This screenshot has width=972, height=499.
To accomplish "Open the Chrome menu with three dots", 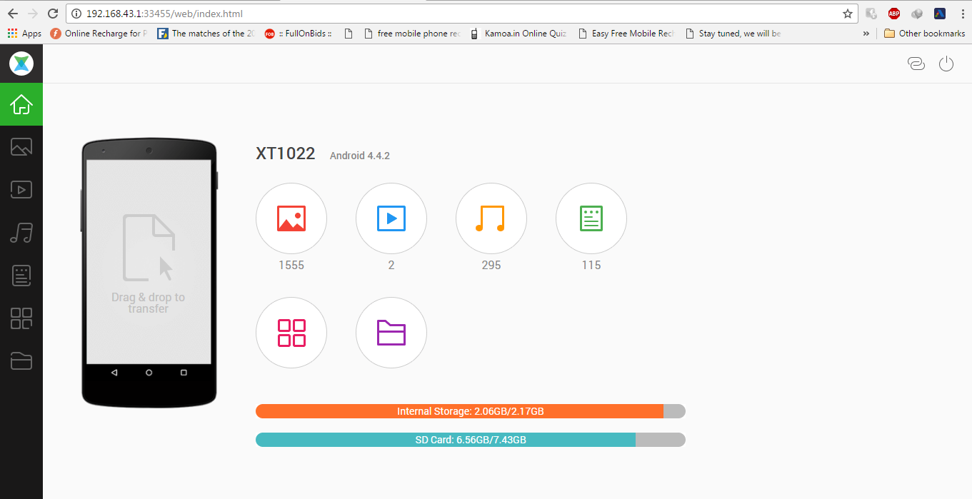I will 962,13.
